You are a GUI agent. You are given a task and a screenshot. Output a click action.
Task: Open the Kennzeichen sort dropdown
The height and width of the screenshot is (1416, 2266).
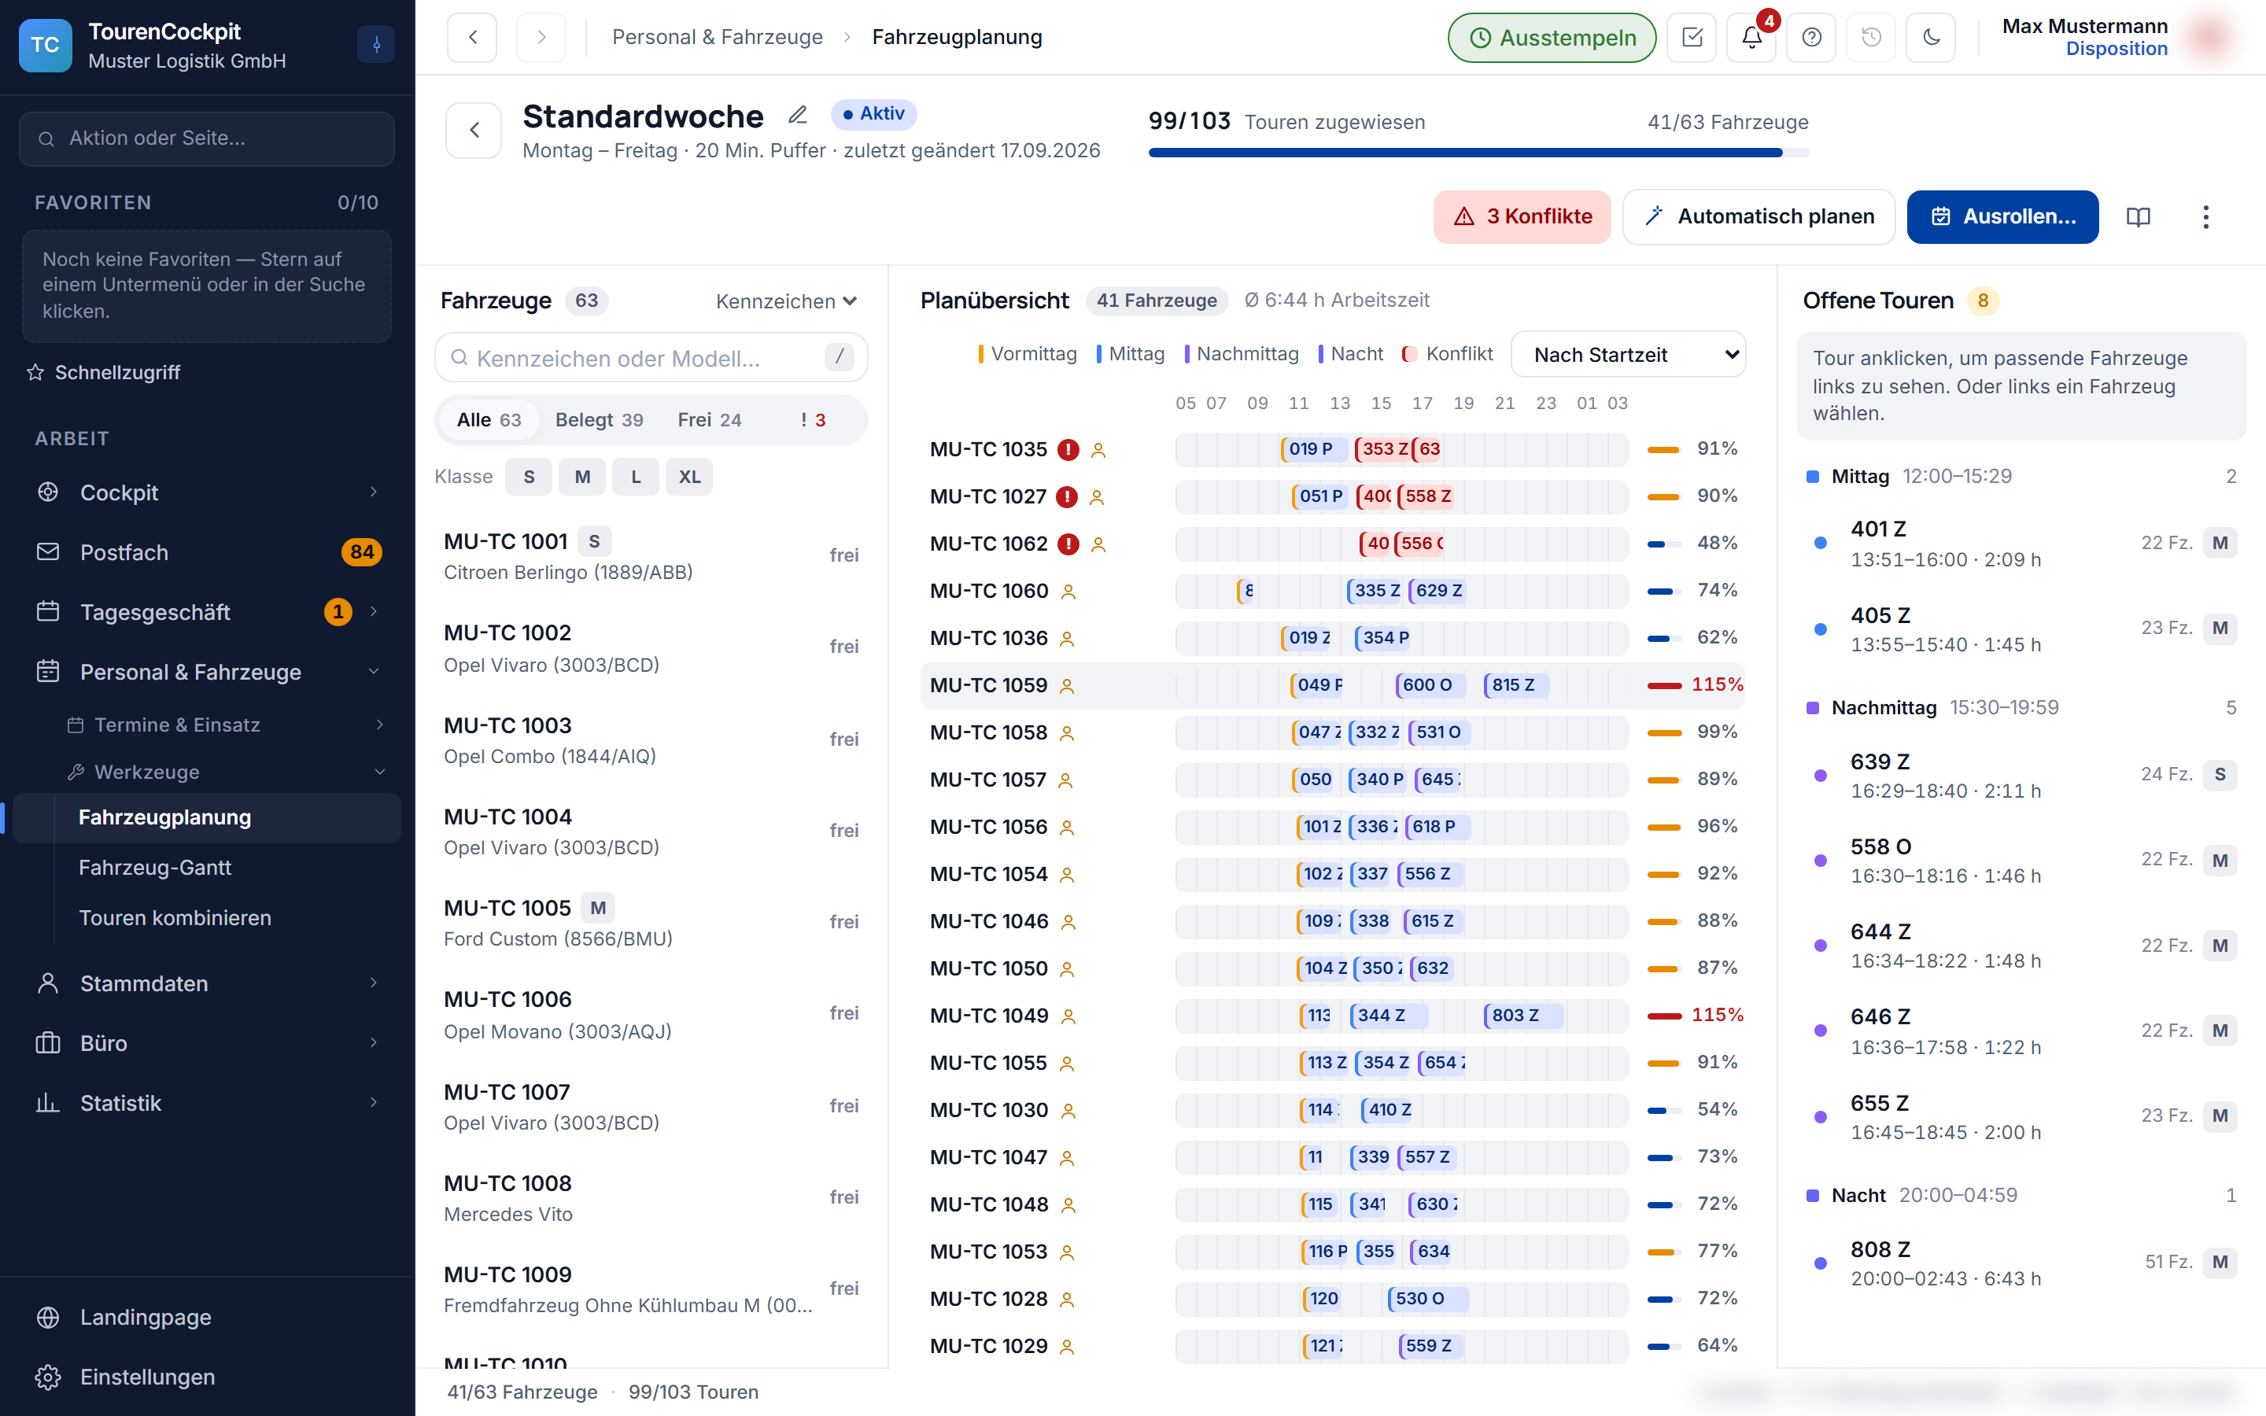787,301
